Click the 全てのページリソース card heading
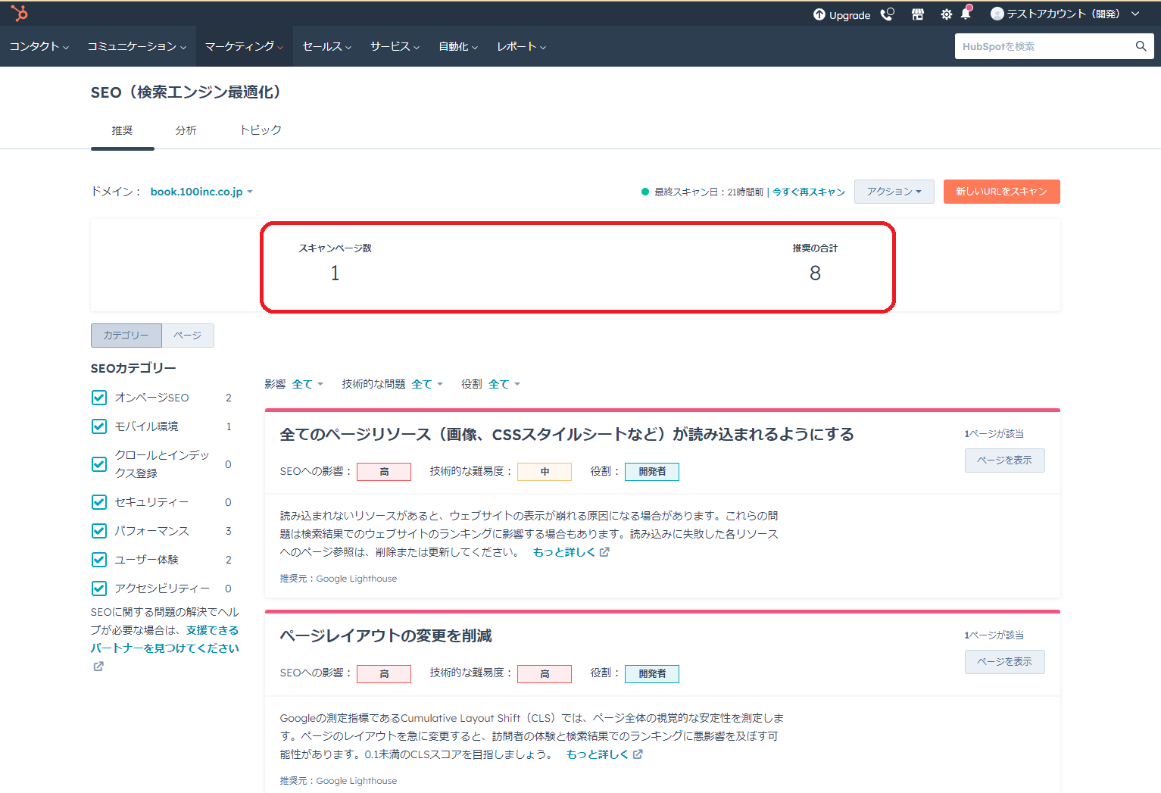1161x793 pixels. click(x=567, y=434)
